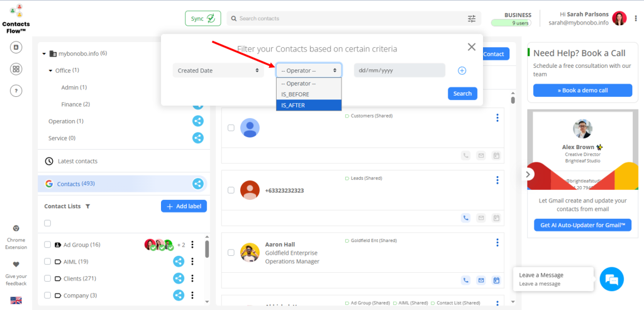644x310 pixels.
Task: Open the Leave a Message chat bubble
Action: (611, 279)
